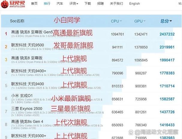
Task: Select CPU score 790096
Action: [117, 73]
